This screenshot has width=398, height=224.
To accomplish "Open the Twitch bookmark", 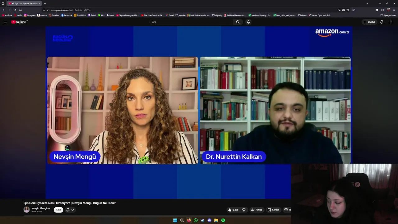I will (x=92, y=15).
